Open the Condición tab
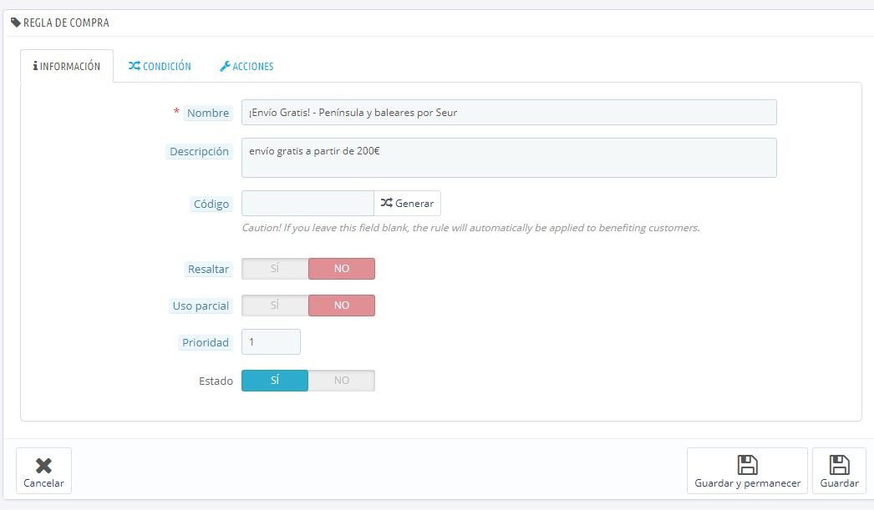Viewport: 874px width, 510px height. pos(160,66)
